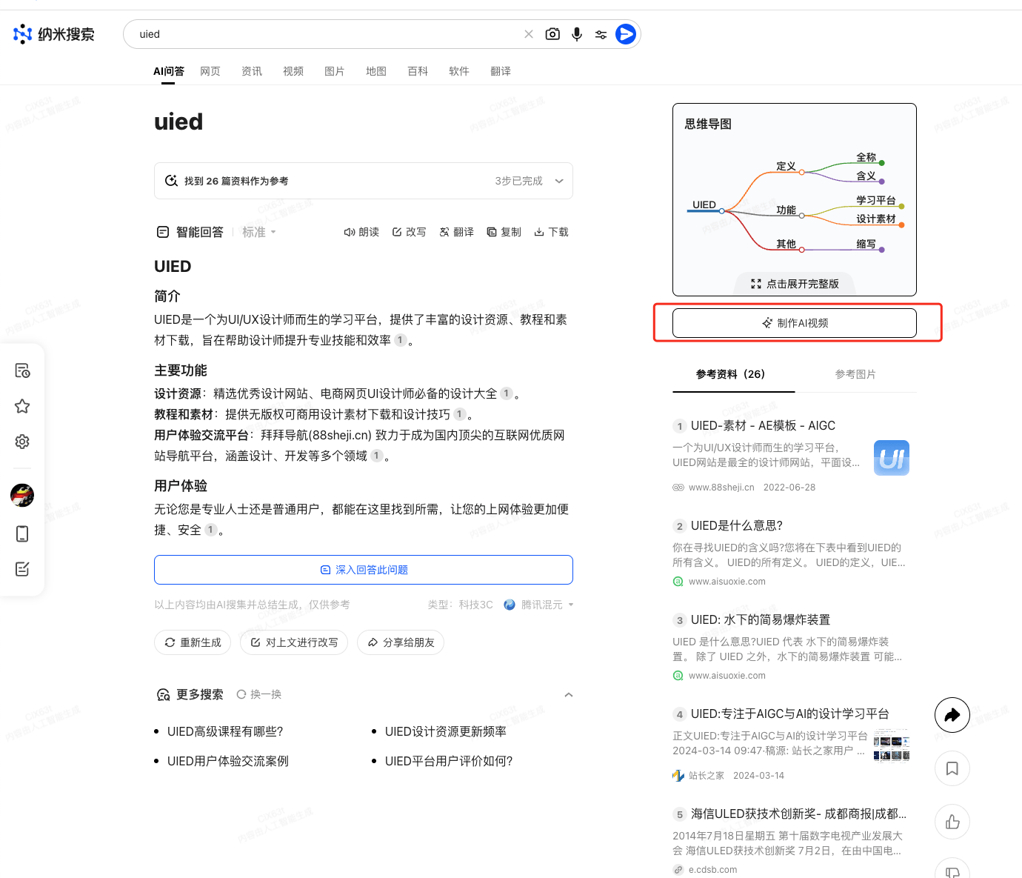Collapse the 更多搜索 section
Screen dimensions: 1022x878
pos(569,694)
